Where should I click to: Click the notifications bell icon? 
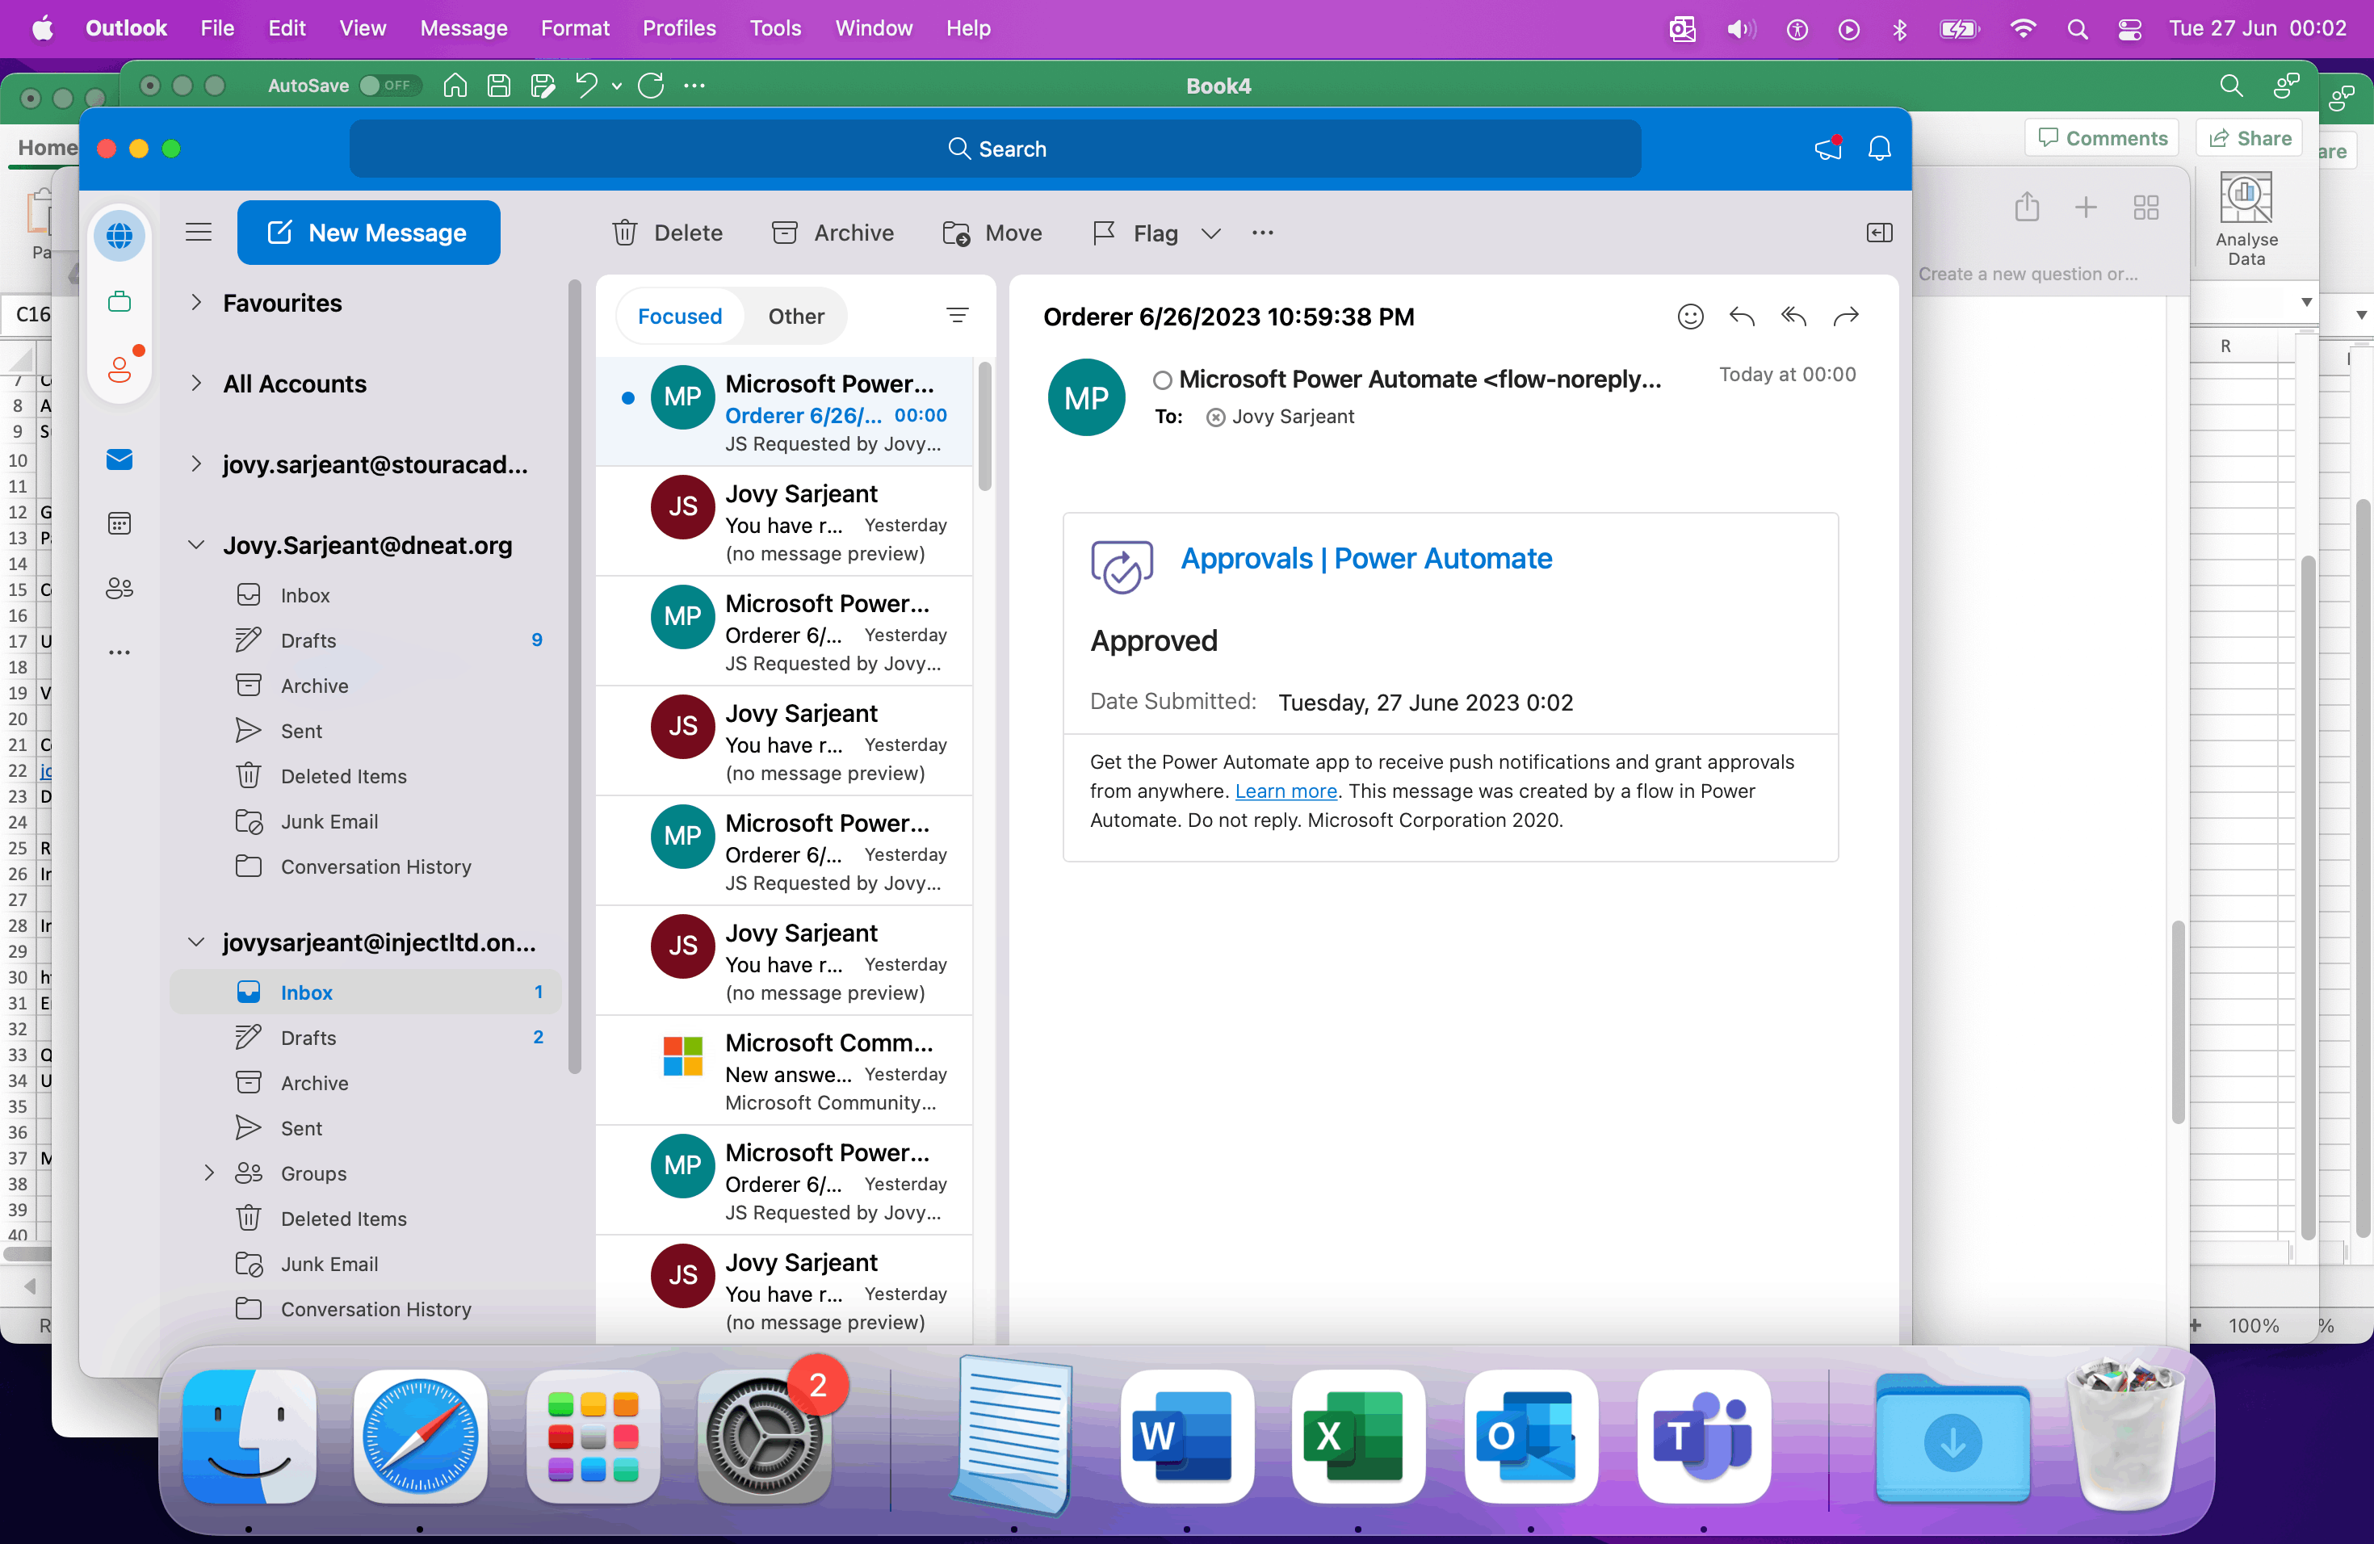click(1879, 149)
